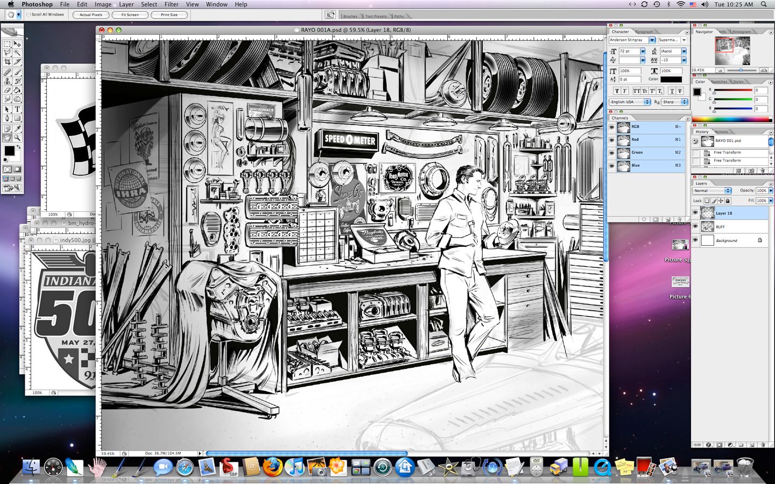This screenshot has height=484, width=775.
Task: Enable Quick Mask mode
Action: tap(17, 169)
